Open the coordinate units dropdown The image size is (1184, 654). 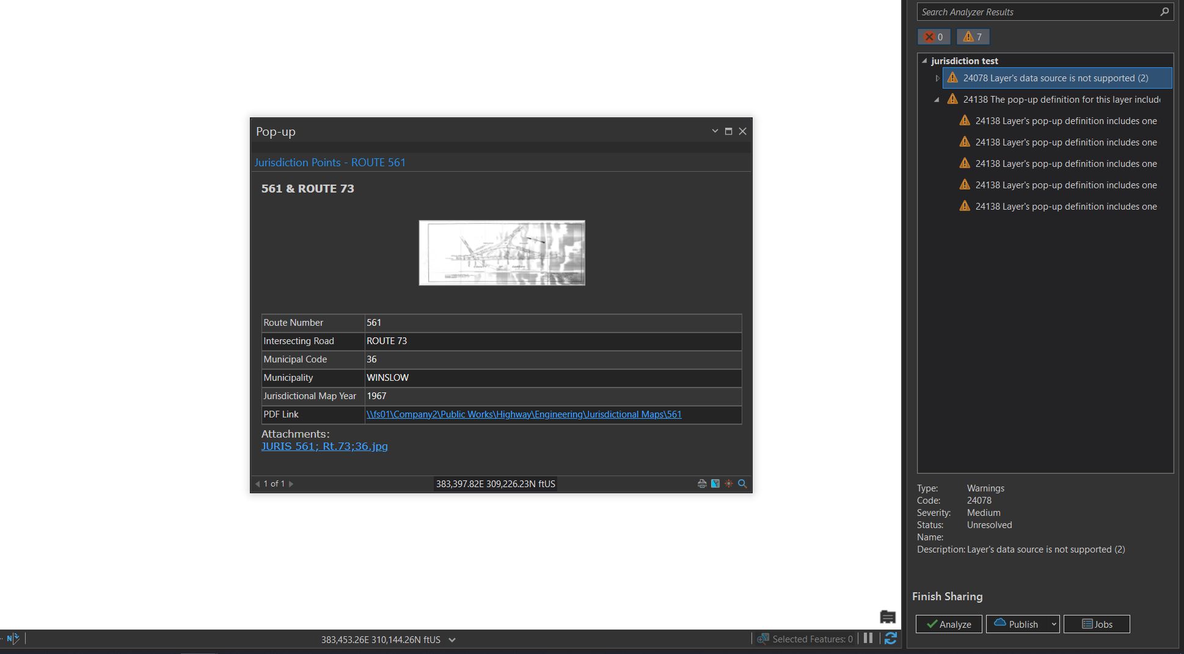point(451,640)
